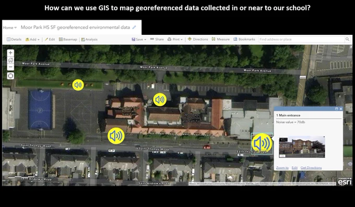
Task: Maximize the Main entrance popup
Action: click(x=336, y=109)
